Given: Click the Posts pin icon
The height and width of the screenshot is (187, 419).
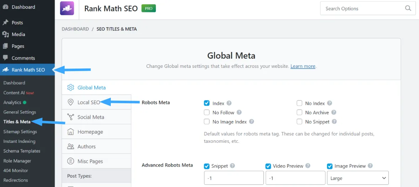Looking at the screenshot, I should click(5, 23).
